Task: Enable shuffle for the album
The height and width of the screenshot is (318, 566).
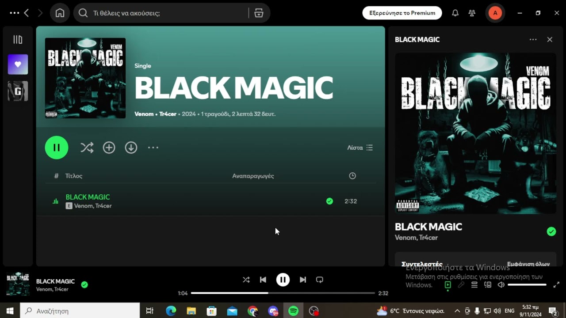Action: click(87, 148)
